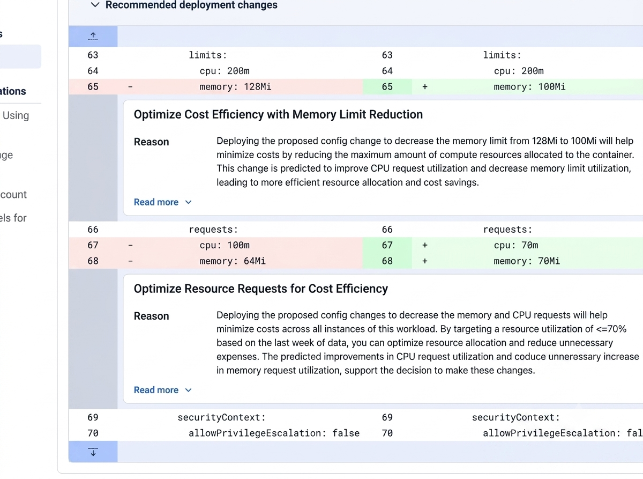Expand lines above with the up arrow
Screen dimensions: 643x479
[93, 36]
